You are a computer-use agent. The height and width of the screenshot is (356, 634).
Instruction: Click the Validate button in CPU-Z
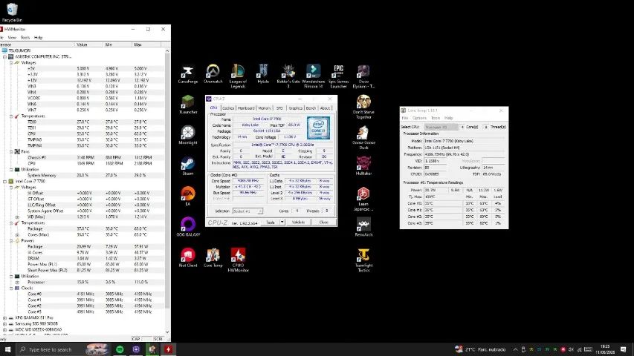[298, 222]
